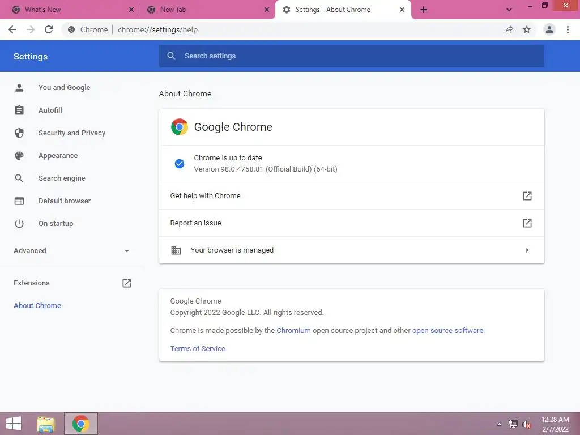Click the Chrome site info chip

(88, 29)
